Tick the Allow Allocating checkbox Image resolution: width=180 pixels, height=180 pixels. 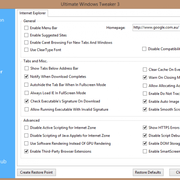point(145,86)
